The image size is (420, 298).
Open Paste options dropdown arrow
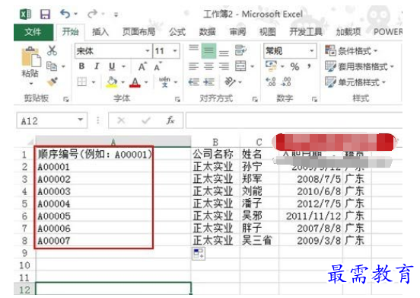point(31,83)
